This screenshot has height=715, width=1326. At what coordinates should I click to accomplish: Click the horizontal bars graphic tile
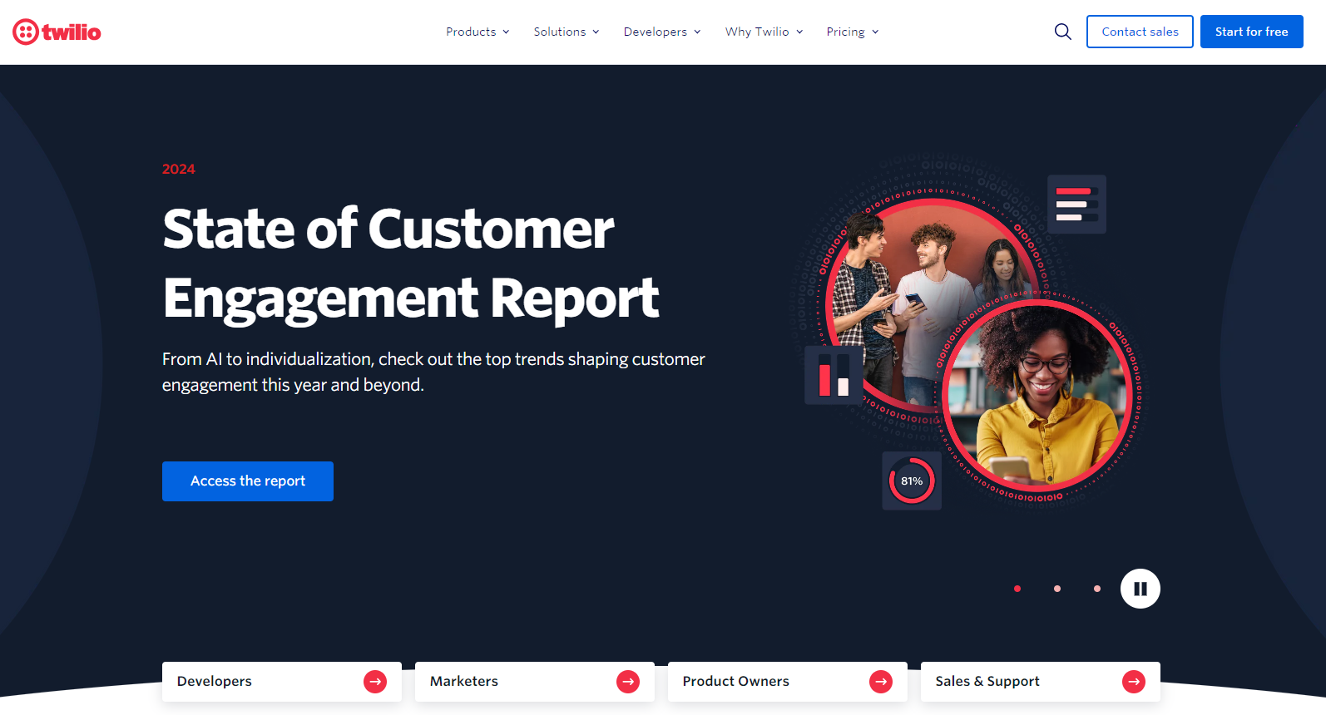coord(1076,204)
